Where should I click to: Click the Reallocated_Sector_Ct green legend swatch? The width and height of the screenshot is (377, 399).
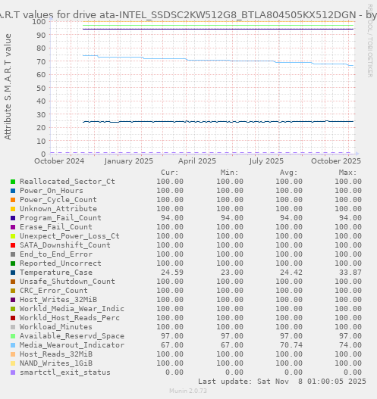pyautogui.click(x=13, y=182)
